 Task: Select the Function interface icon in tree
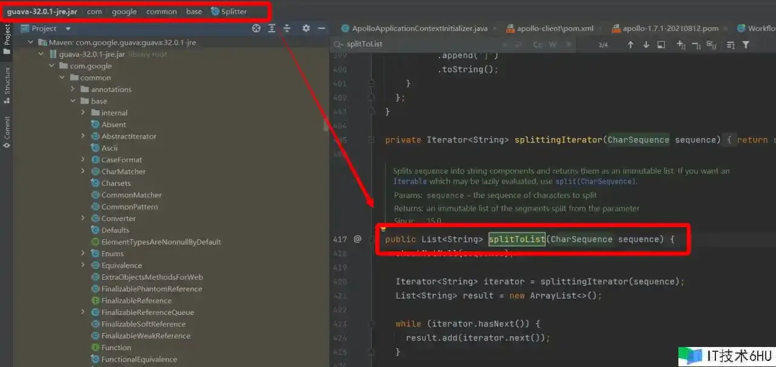pos(95,348)
